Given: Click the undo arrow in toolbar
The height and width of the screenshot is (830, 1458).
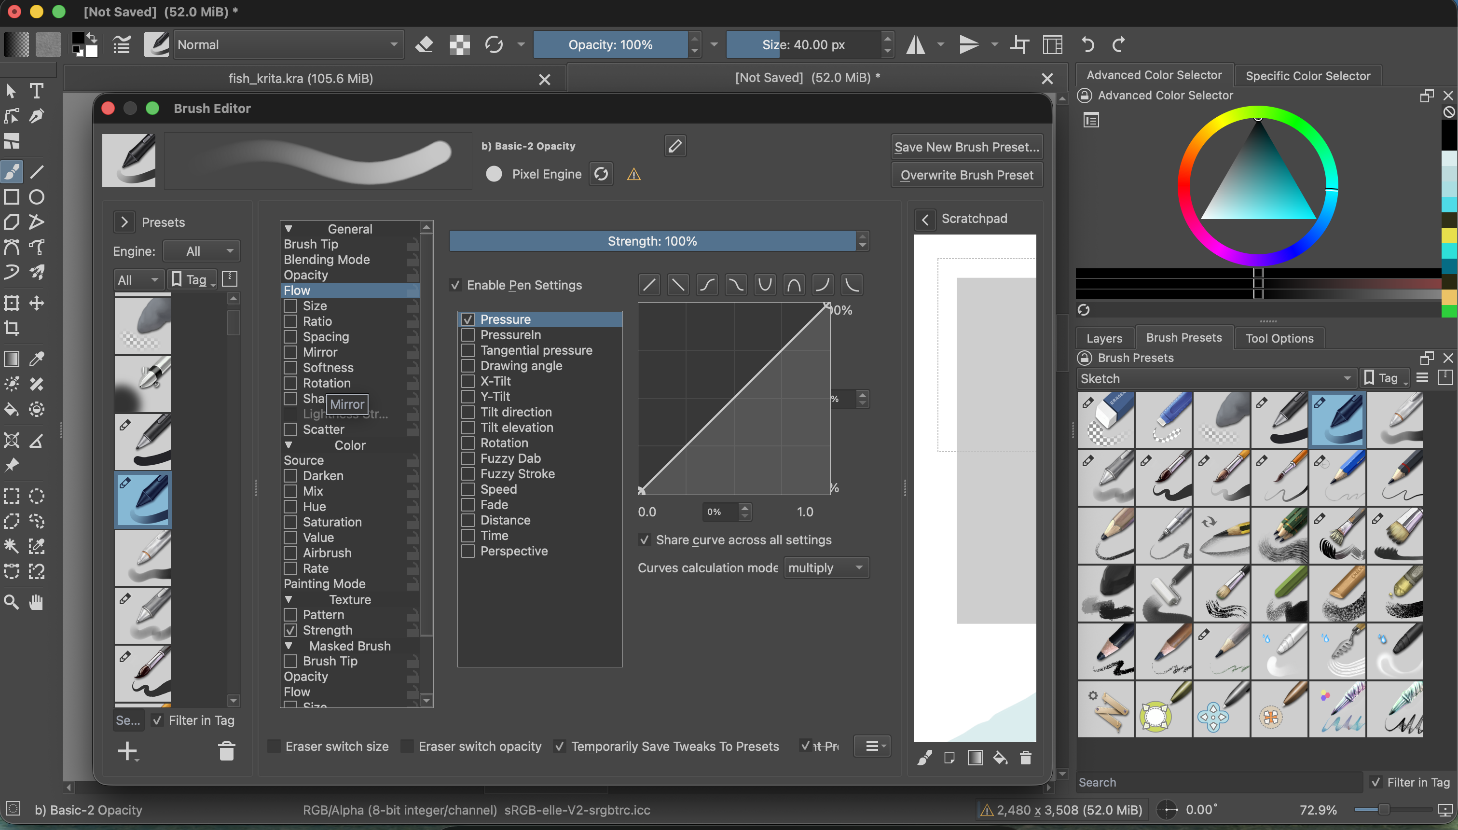Looking at the screenshot, I should [x=1087, y=44].
